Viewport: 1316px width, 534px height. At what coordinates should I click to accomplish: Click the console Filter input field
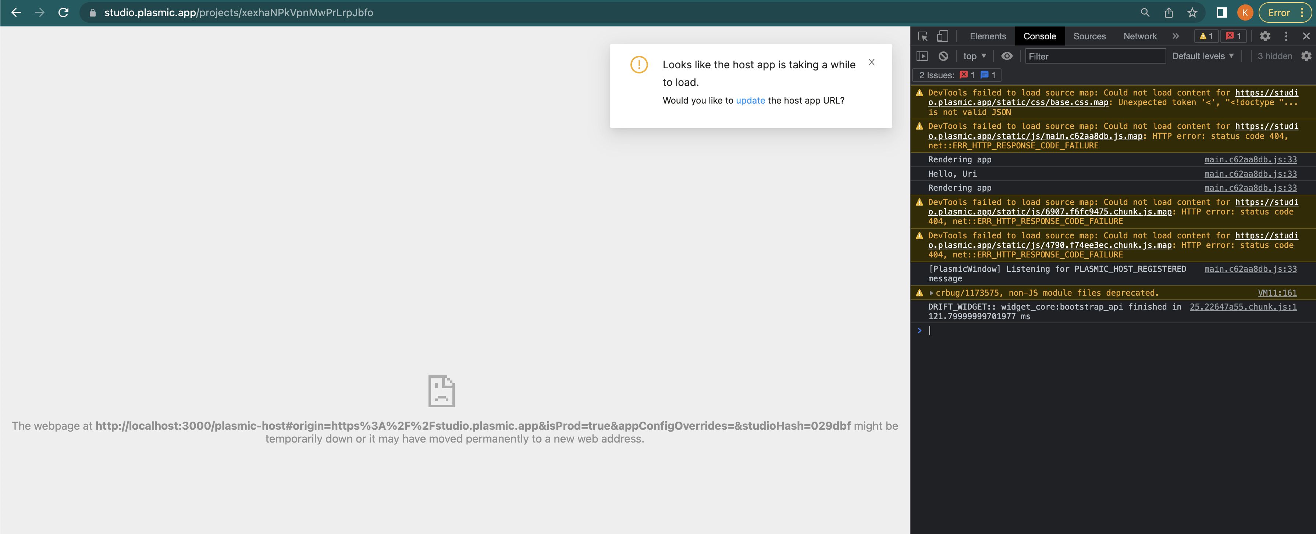[1095, 56]
